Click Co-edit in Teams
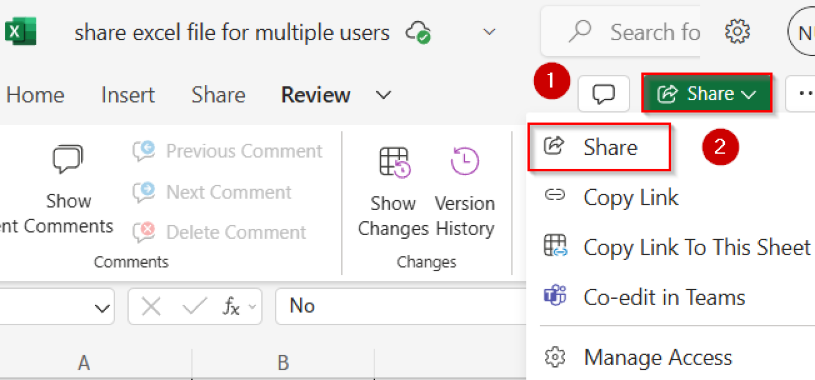 tap(664, 297)
